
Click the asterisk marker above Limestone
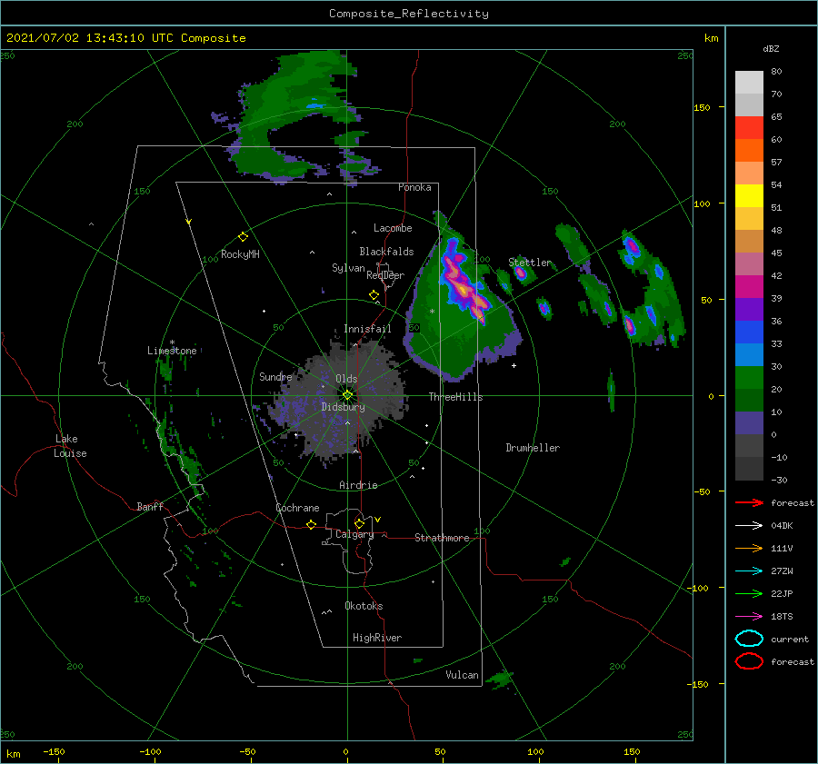pos(172,342)
